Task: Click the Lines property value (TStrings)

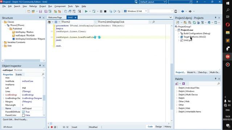Action: coord(32,91)
